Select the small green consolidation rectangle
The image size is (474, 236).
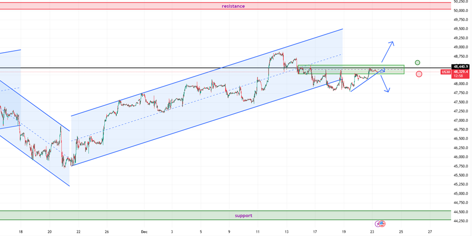351,70
